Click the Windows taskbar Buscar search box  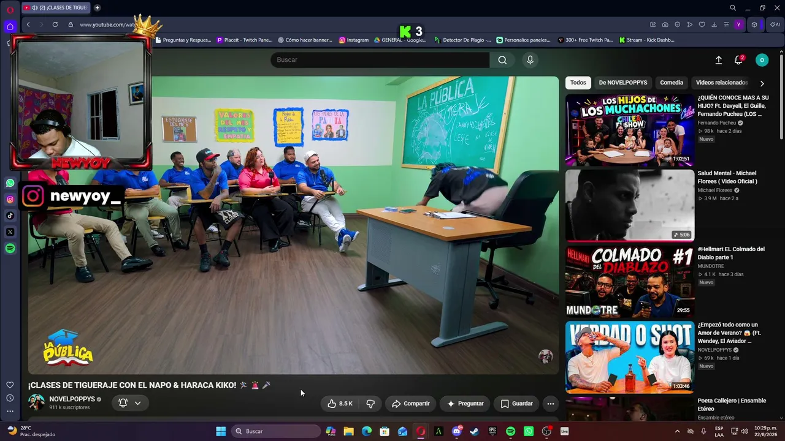276,431
